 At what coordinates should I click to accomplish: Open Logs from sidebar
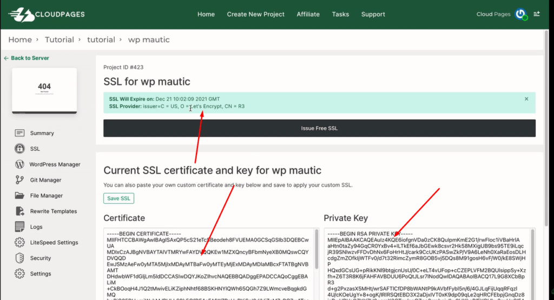(x=36, y=227)
